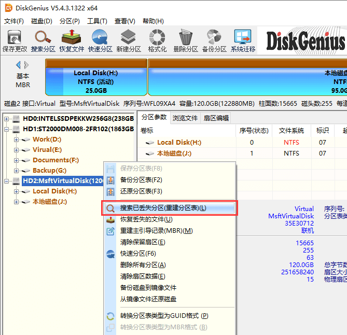347x335 pixels.
Task: Choose 搜索已丢失分区(重建分区表) from context menu
Action: (x=163, y=208)
